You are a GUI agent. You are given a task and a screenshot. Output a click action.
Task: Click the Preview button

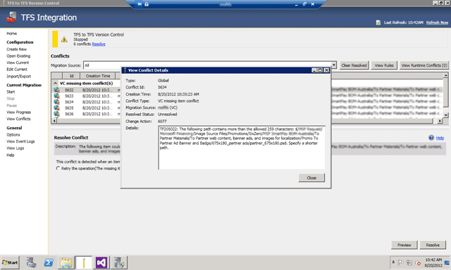(404, 245)
